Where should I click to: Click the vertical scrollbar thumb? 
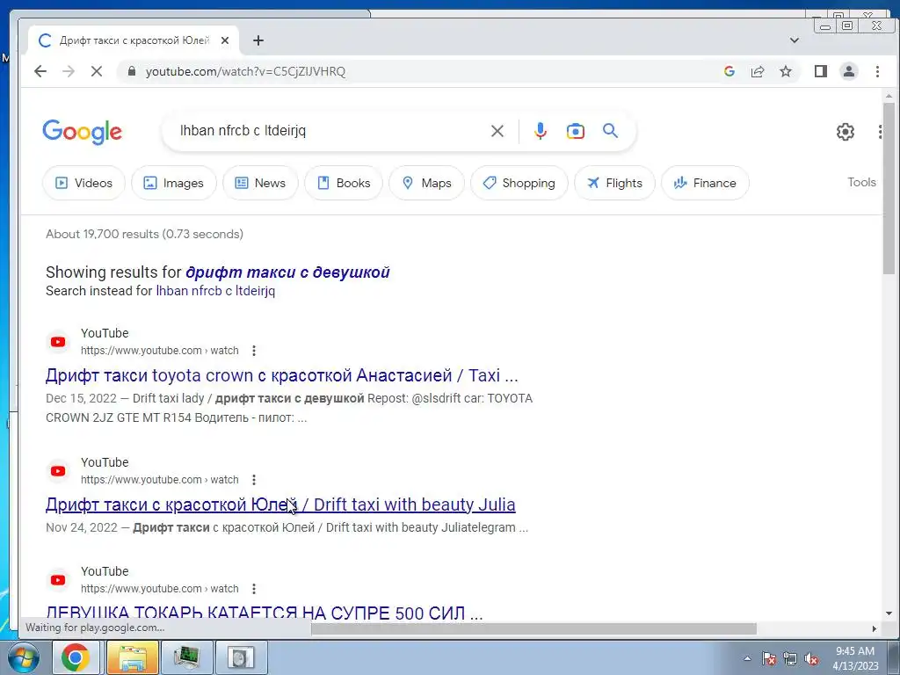click(889, 190)
